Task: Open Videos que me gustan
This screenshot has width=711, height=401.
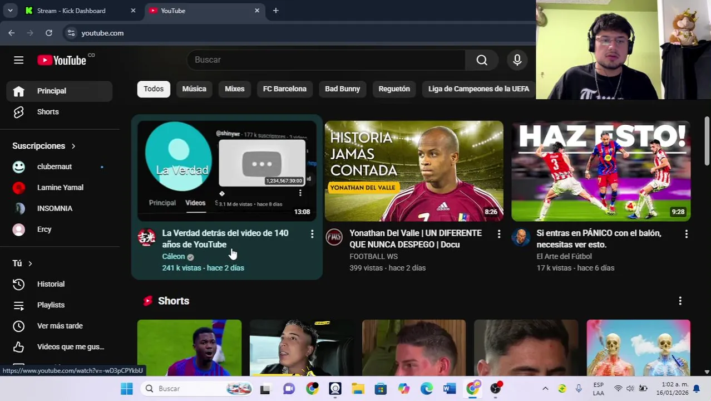Action: point(60,347)
